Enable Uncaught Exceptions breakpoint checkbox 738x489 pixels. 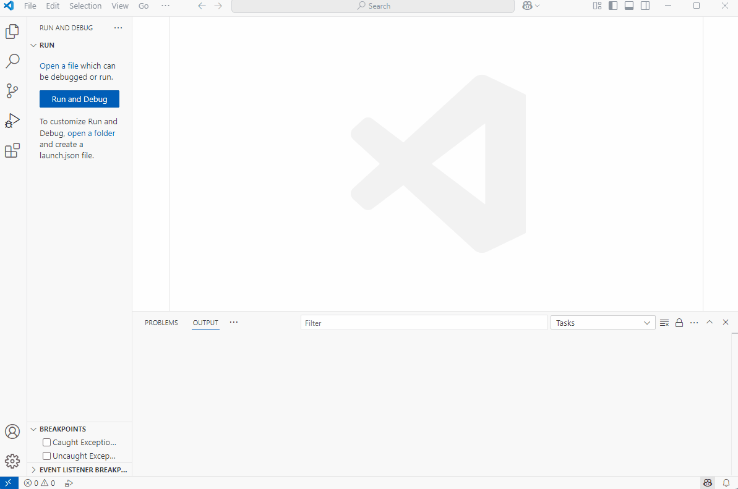[x=46, y=456]
